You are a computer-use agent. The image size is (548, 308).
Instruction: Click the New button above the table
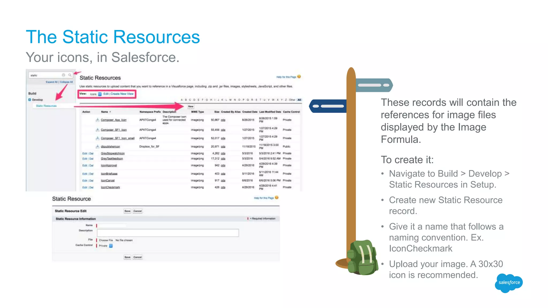(191, 106)
